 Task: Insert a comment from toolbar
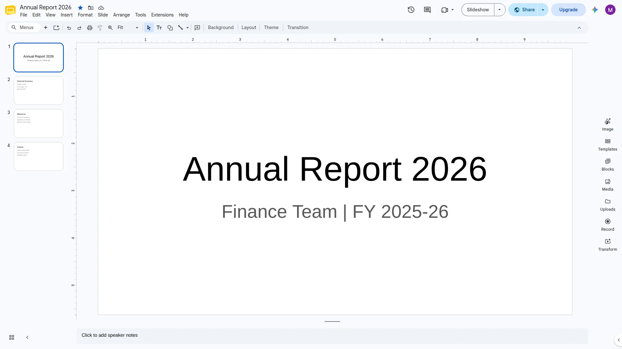pos(197,27)
